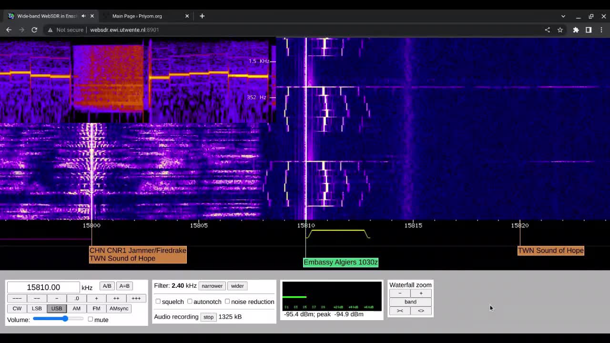Check the mute checkbox

[91, 319]
